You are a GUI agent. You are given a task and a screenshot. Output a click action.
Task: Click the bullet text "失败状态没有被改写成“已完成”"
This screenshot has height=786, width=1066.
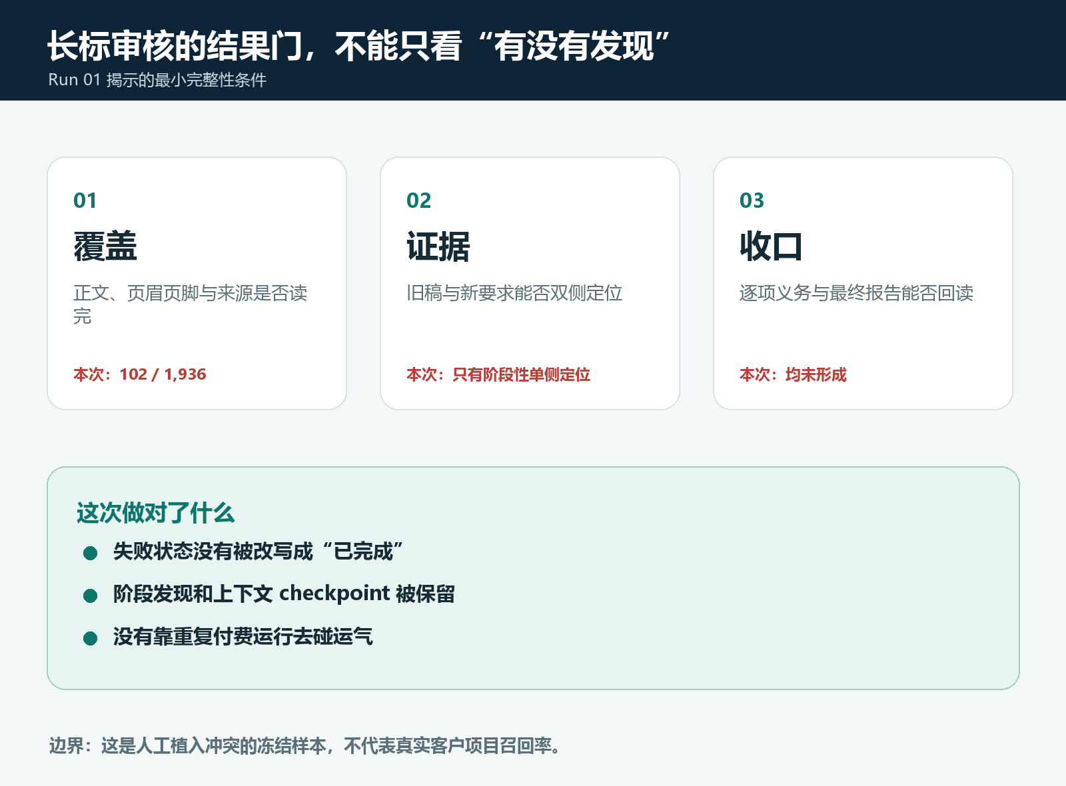point(259,552)
